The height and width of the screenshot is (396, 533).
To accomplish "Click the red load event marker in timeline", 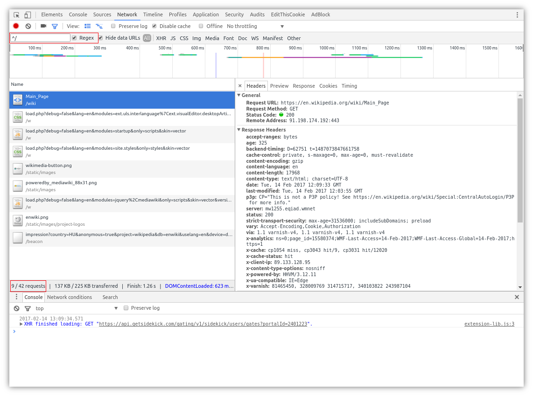I will (x=263, y=65).
